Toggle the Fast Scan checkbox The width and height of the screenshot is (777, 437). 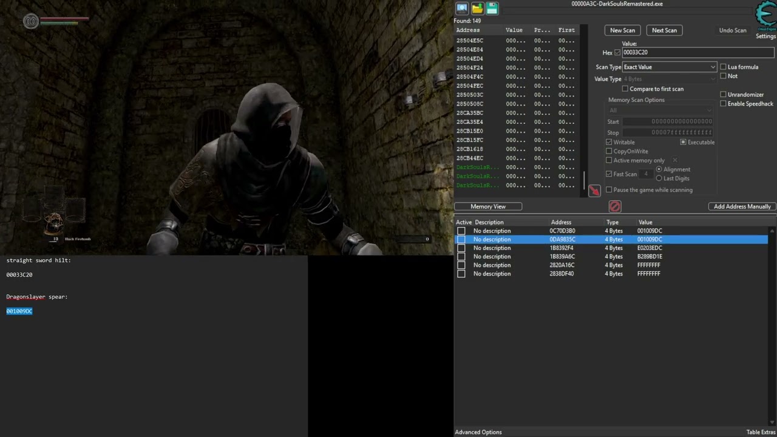click(609, 174)
